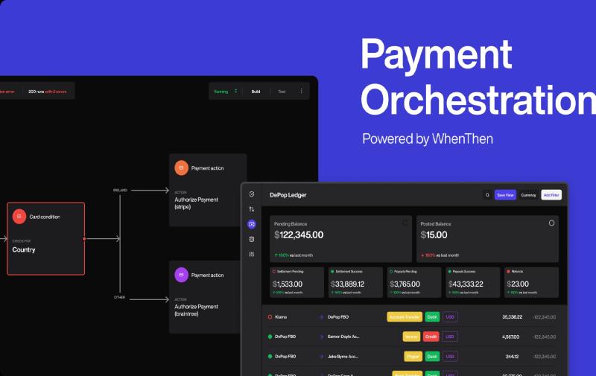Click the orange Payment action icon
This screenshot has width=596, height=376.
click(181, 168)
